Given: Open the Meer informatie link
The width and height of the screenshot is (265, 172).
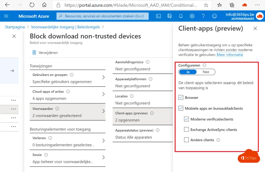Looking at the screenshot, I should click(x=230, y=55).
